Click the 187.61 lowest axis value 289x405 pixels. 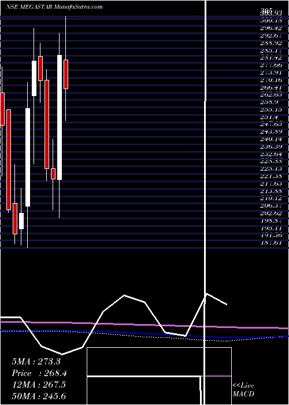coord(271,243)
